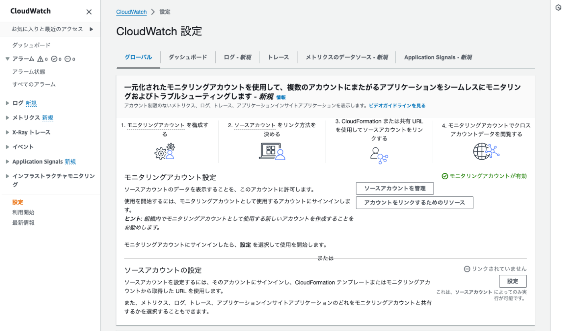Viewport: 562px width, 331px height.
Task: Click the 新規 badge next to Application Signals
Action: click(x=70, y=162)
